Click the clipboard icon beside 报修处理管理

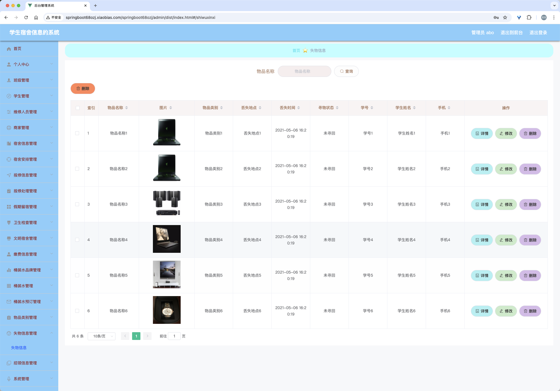[x=9, y=191]
